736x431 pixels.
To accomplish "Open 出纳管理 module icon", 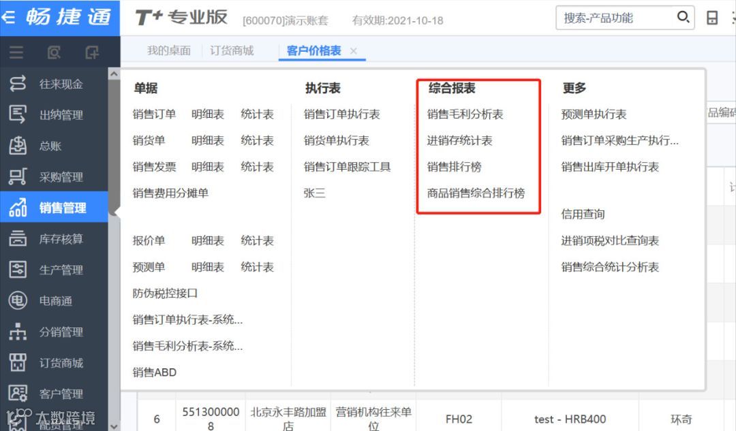I will click(18, 114).
